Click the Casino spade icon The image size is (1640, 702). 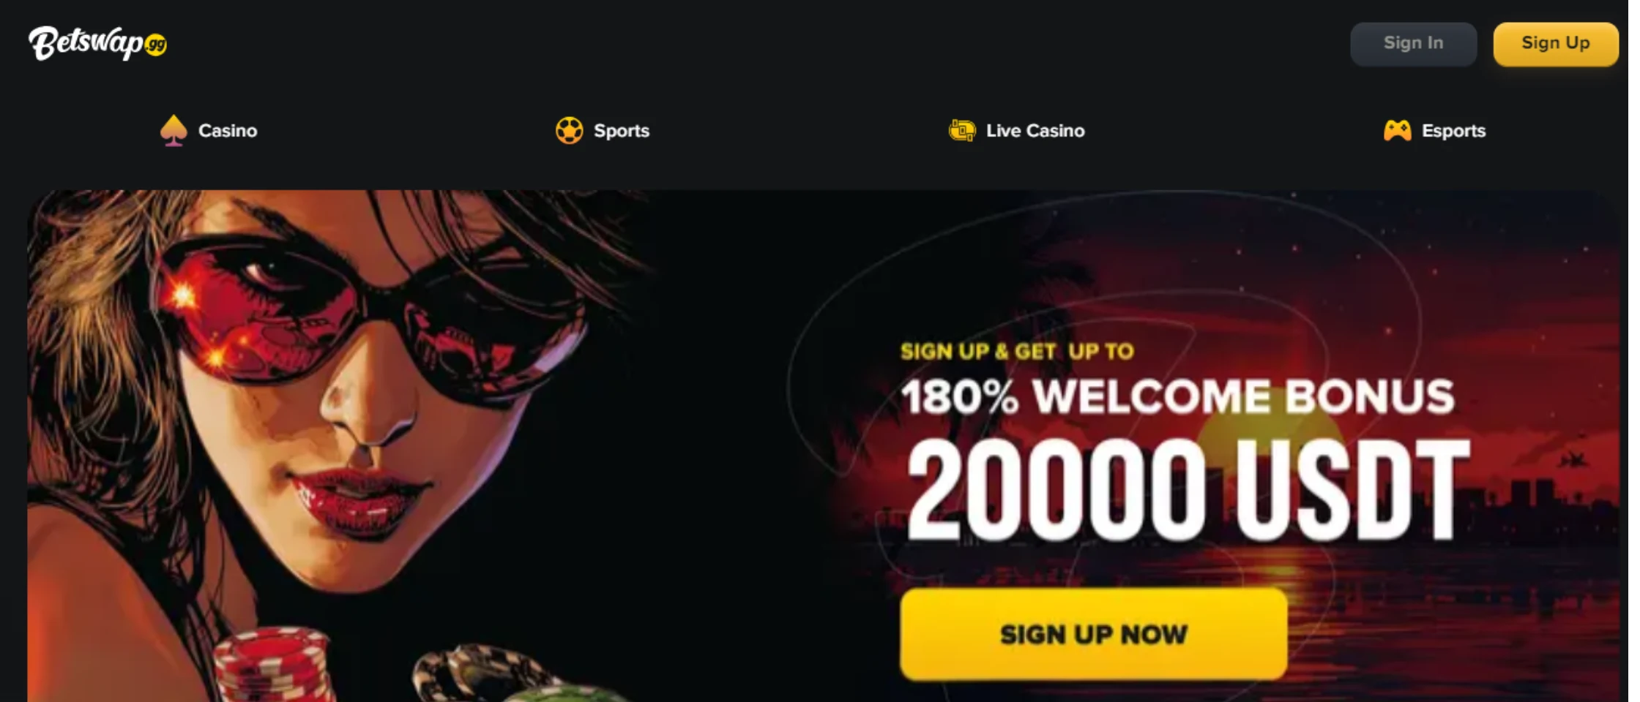(x=174, y=130)
